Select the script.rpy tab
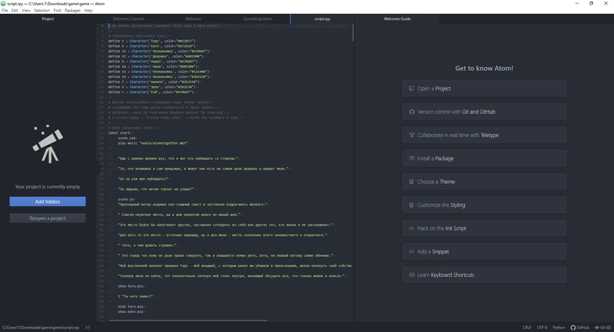This screenshot has height=332, width=614. coord(322,19)
